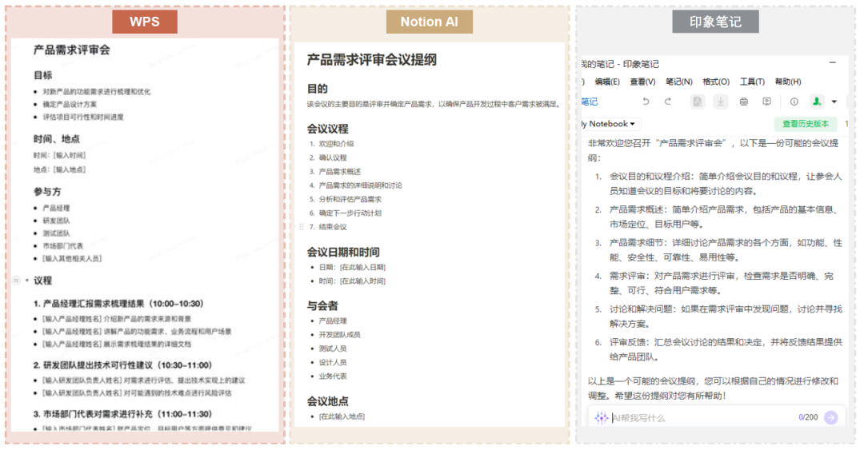This screenshot has width=864, height=450.
Task: Start presentation mode icon in 印象笔记
Action: point(766,102)
